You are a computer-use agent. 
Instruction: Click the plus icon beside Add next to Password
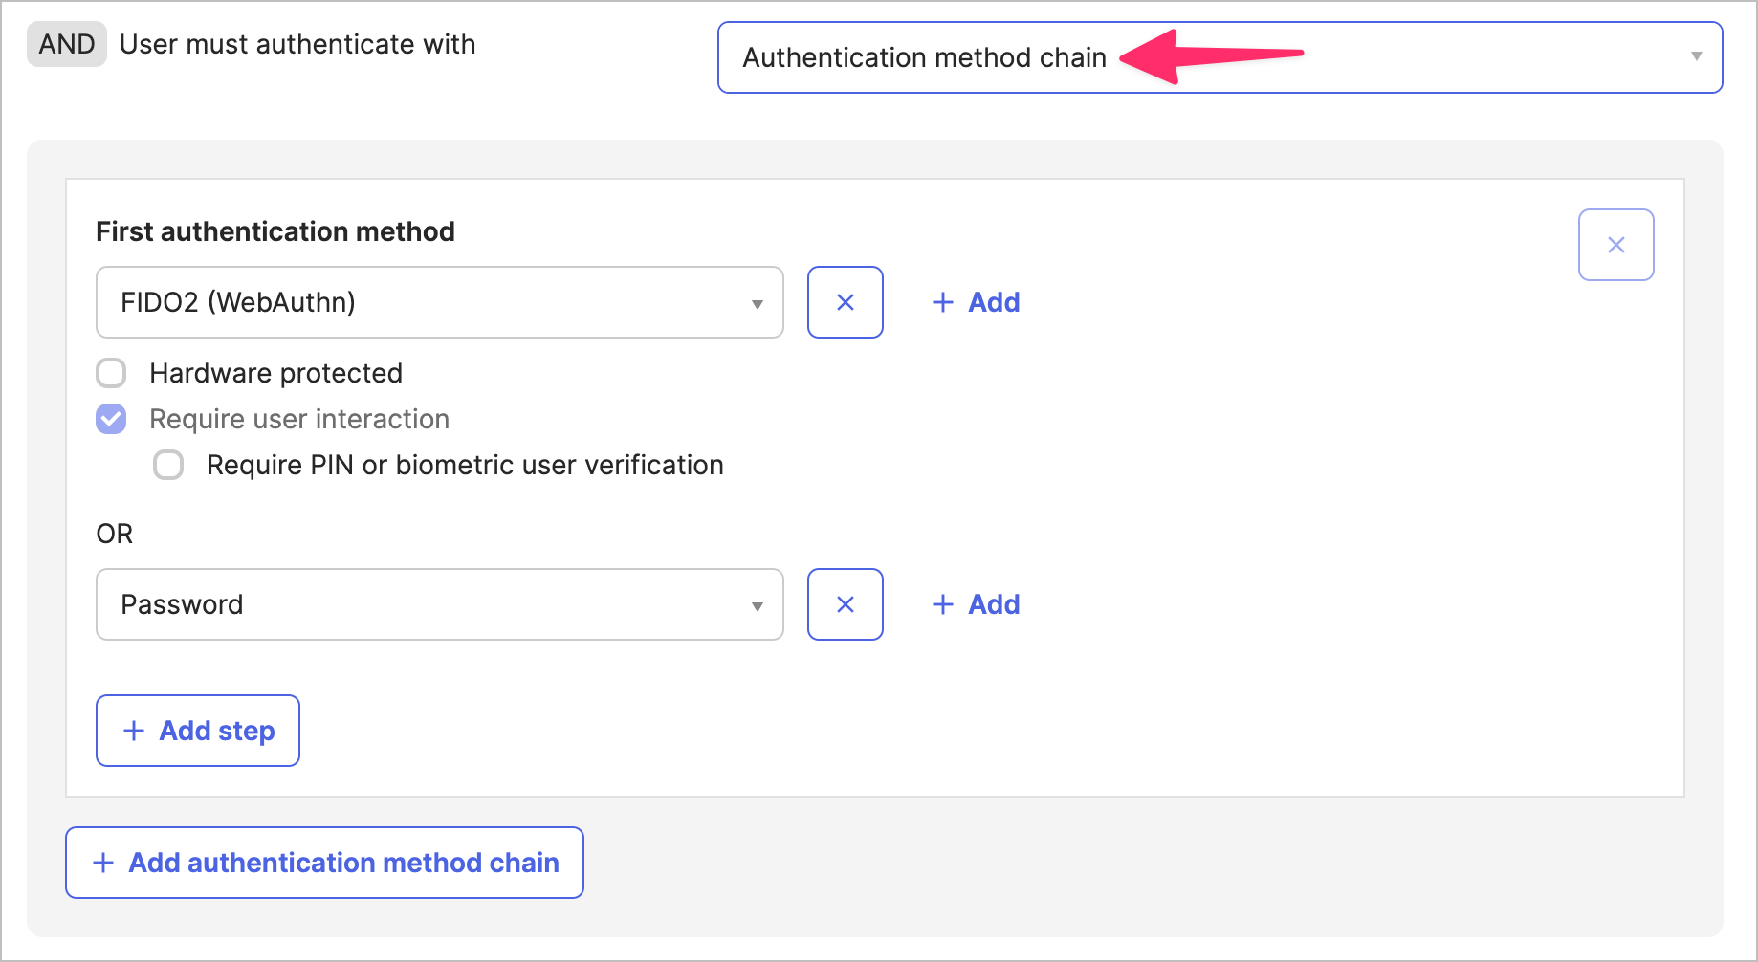(943, 604)
